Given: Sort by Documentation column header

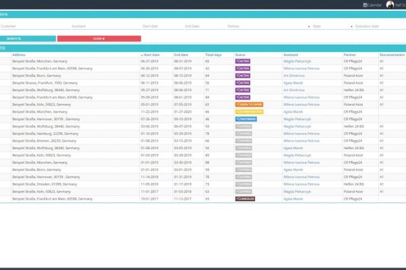Looking at the screenshot, I should click(392, 55).
